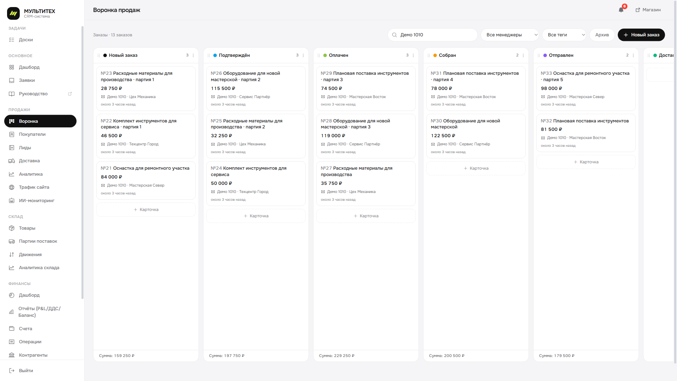Click the sidebar vertical scrollbar

83,162
